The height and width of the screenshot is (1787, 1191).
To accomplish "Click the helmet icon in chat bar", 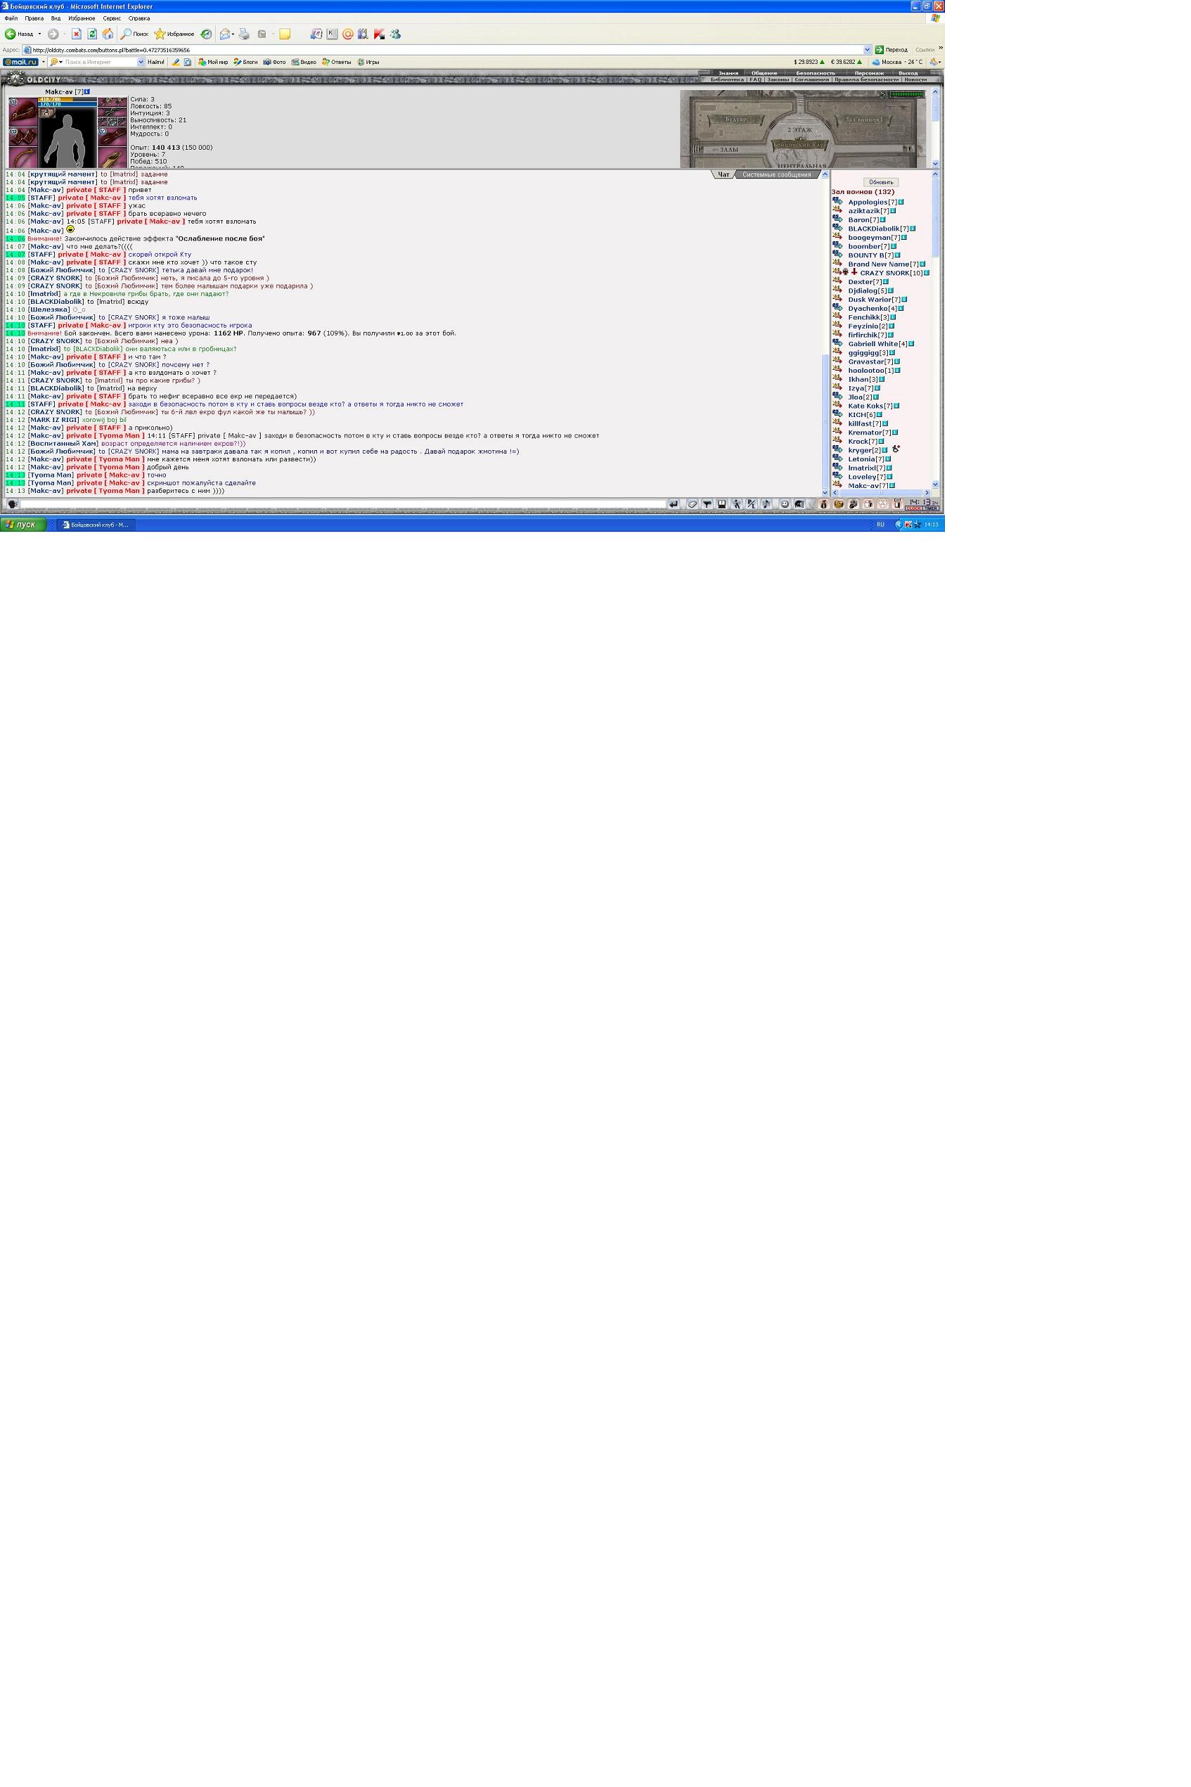I will coord(800,504).
